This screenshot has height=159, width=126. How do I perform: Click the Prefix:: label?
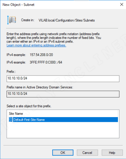(x=11, y=72)
